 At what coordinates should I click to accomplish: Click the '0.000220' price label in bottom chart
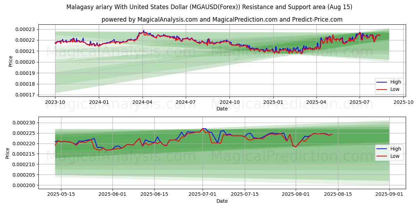coord(24,144)
